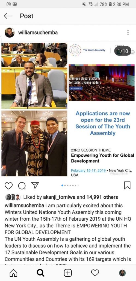Tap the carousel page indicator dots
Viewport: 136px width, 281px height.
(x=70, y=186)
